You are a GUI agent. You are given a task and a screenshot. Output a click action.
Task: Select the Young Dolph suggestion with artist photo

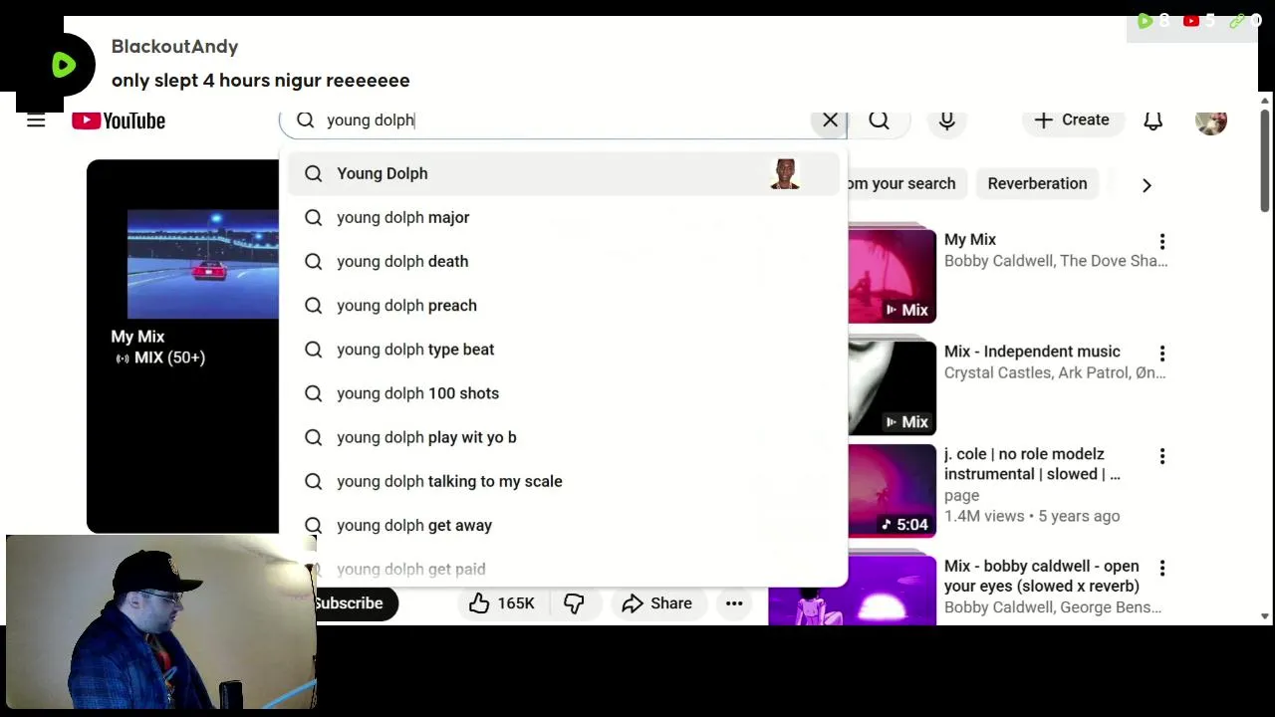click(x=564, y=173)
